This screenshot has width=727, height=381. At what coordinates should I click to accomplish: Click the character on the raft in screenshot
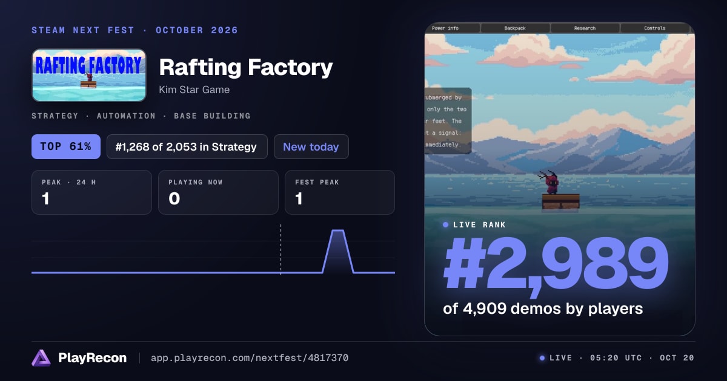coord(551,182)
